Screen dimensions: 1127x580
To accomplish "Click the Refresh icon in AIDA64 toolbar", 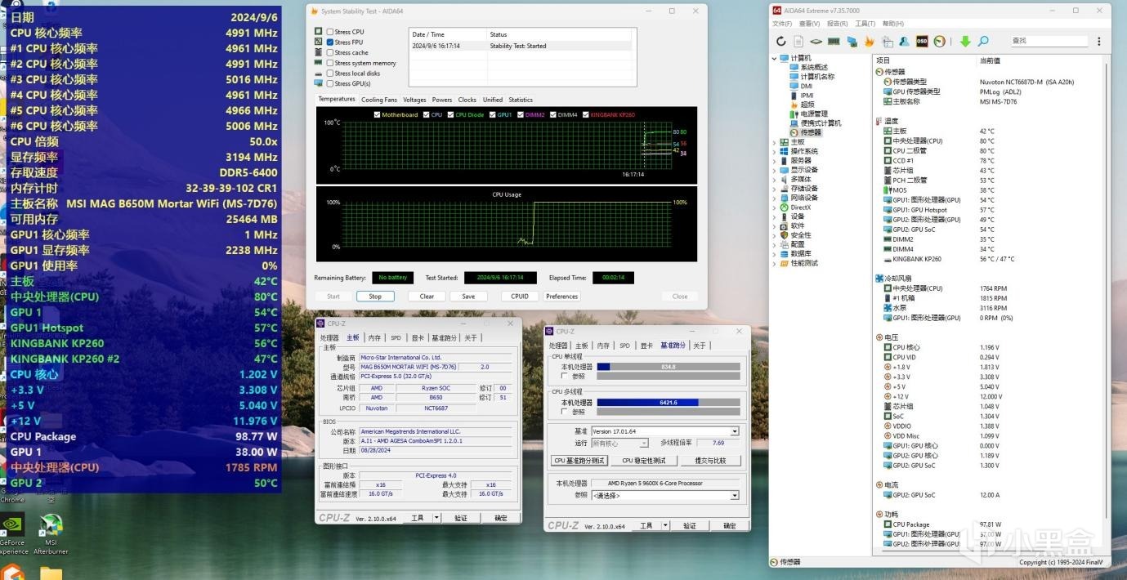I will point(781,41).
